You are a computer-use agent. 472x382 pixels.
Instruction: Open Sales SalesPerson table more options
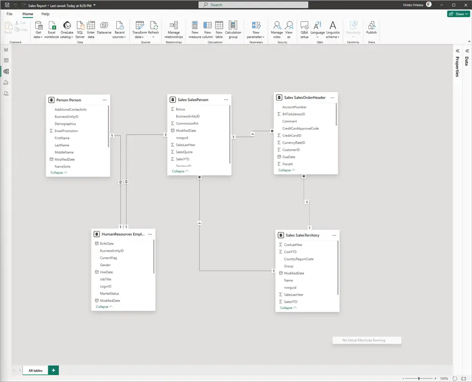point(226,100)
